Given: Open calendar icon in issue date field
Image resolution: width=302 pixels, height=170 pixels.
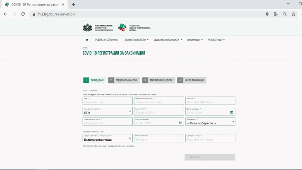Looking at the screenshot, I should 180,123.
